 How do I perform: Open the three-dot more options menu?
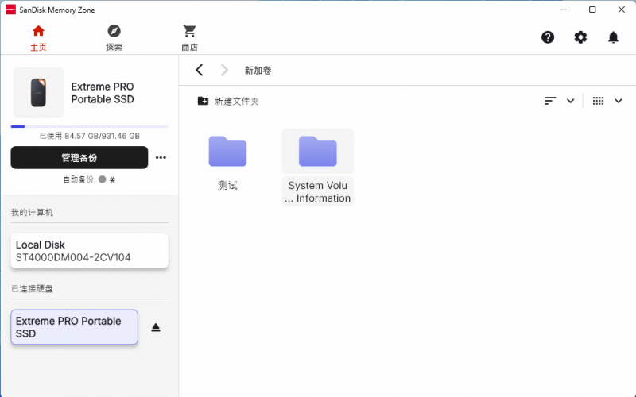[161, 157]
